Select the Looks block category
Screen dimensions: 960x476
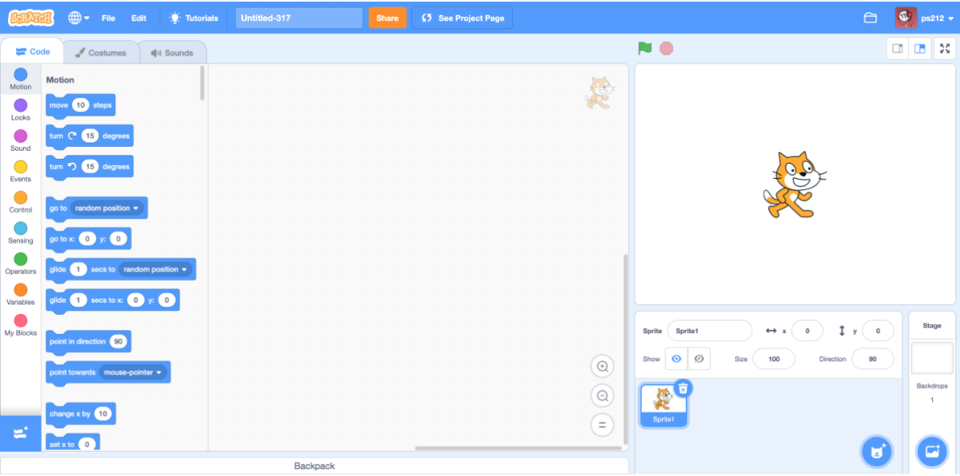tap(21, 109)
